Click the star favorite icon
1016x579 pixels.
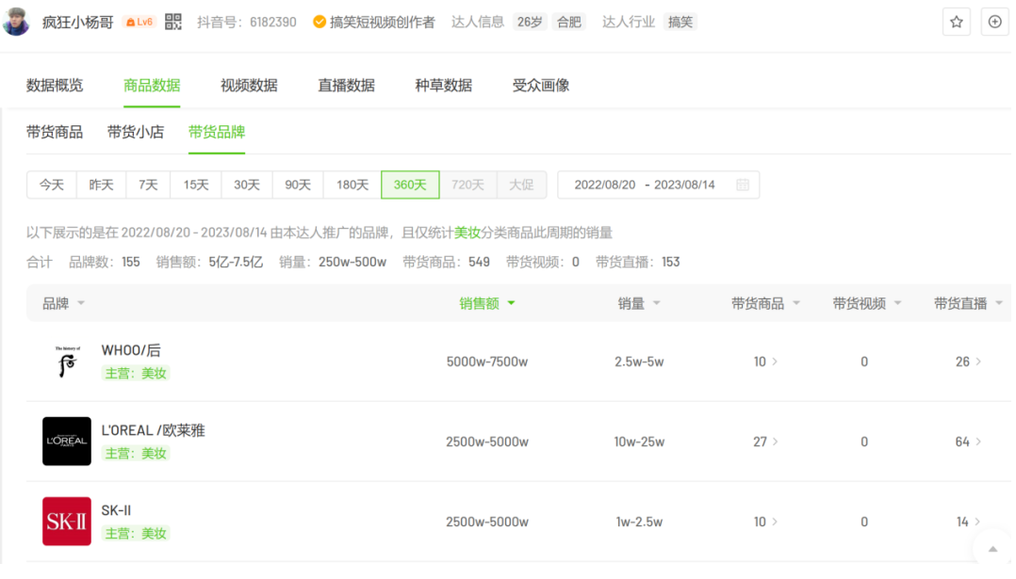(x=957, y=22)
